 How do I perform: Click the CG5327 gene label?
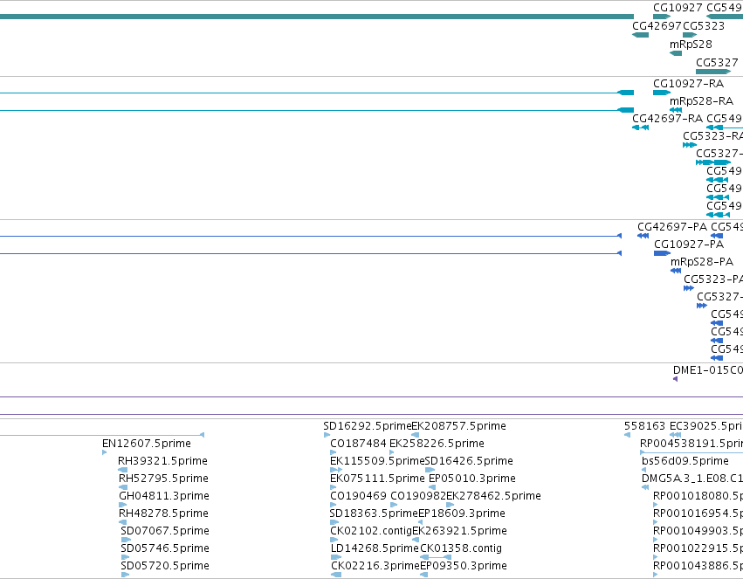(717, 63)
